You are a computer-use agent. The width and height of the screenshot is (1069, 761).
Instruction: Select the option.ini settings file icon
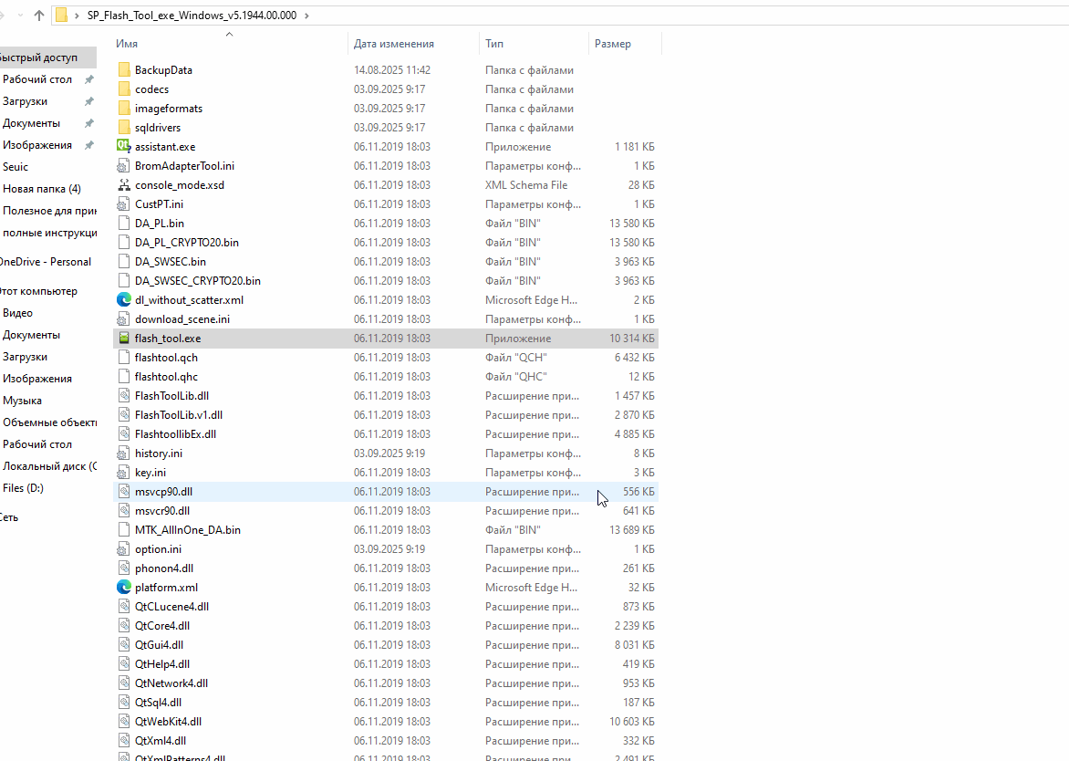click(x=124, y=549)
